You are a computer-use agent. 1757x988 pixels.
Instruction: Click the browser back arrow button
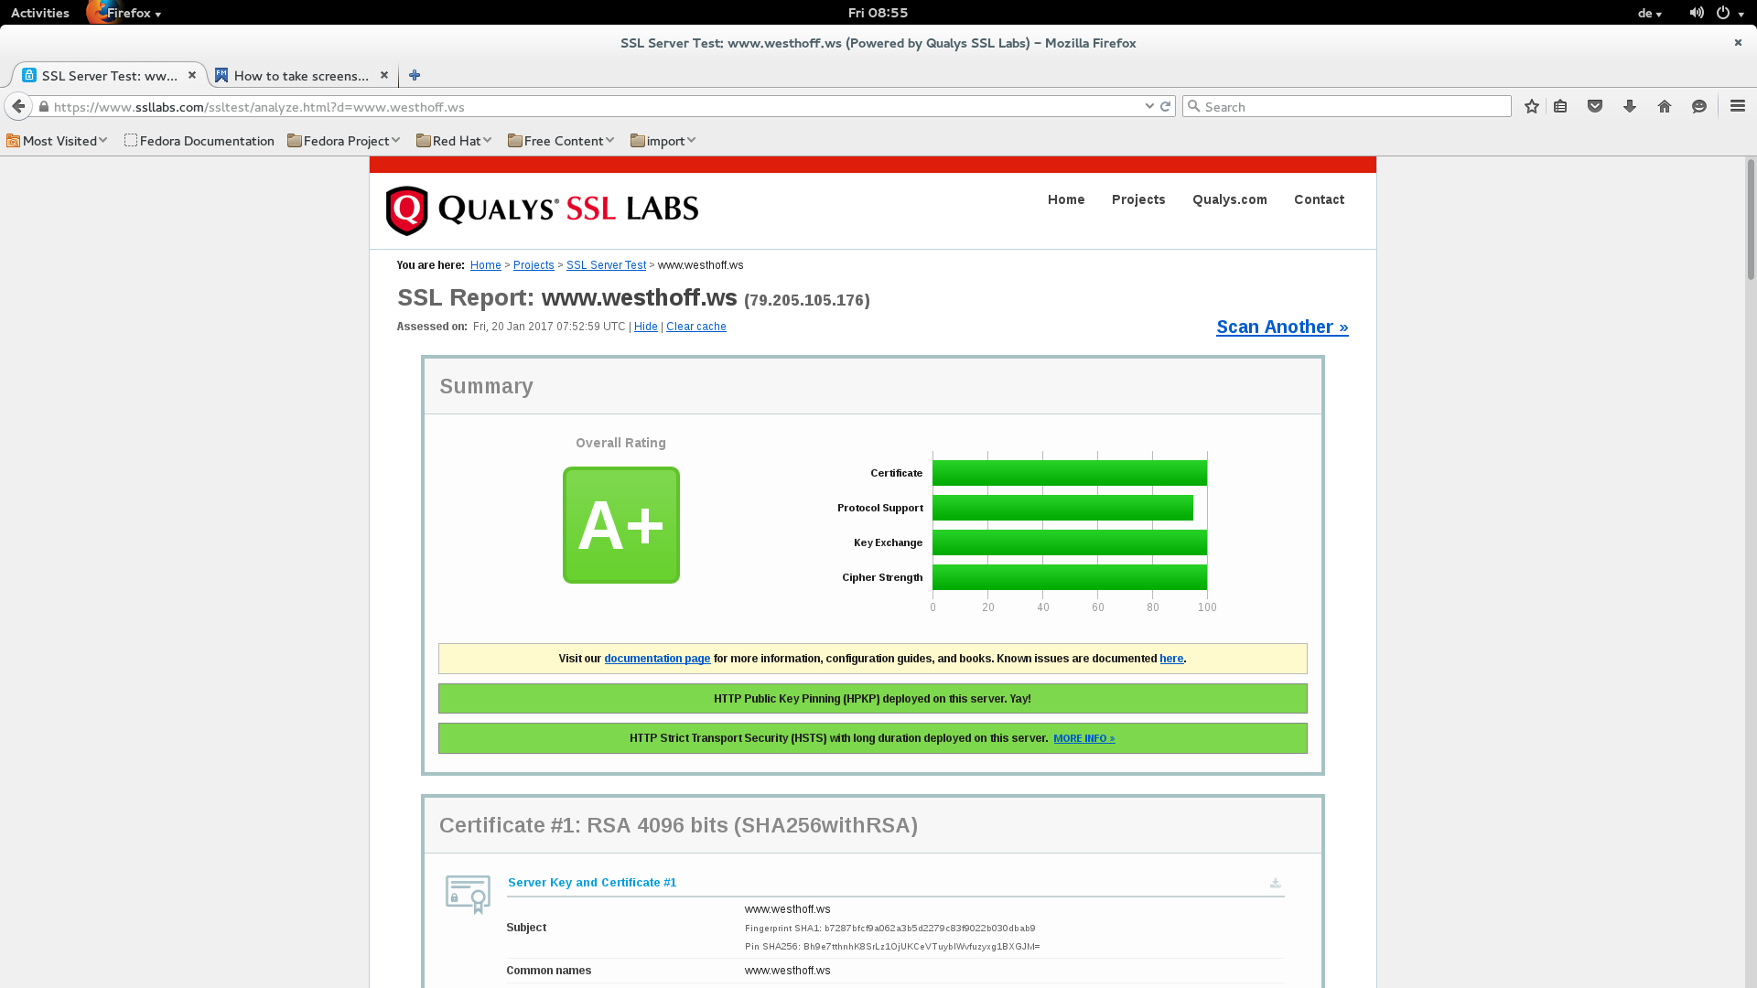tap(18, 106)
